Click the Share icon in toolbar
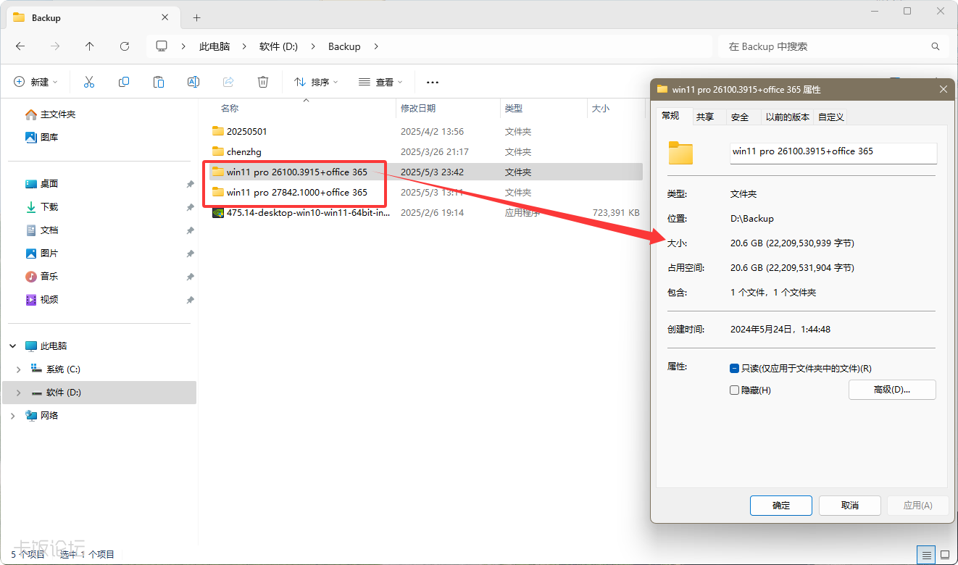Screen dimensions: 958x565 228,82
